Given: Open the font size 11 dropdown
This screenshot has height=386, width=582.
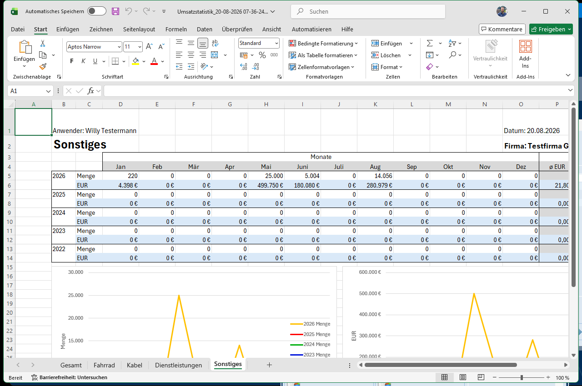Looking at the screenshot, I should click(x=140, y=47).
